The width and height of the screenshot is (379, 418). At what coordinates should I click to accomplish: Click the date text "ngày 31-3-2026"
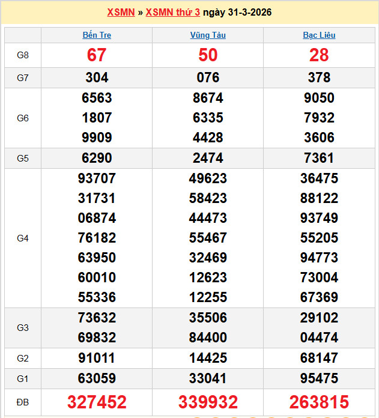point(237,12)
